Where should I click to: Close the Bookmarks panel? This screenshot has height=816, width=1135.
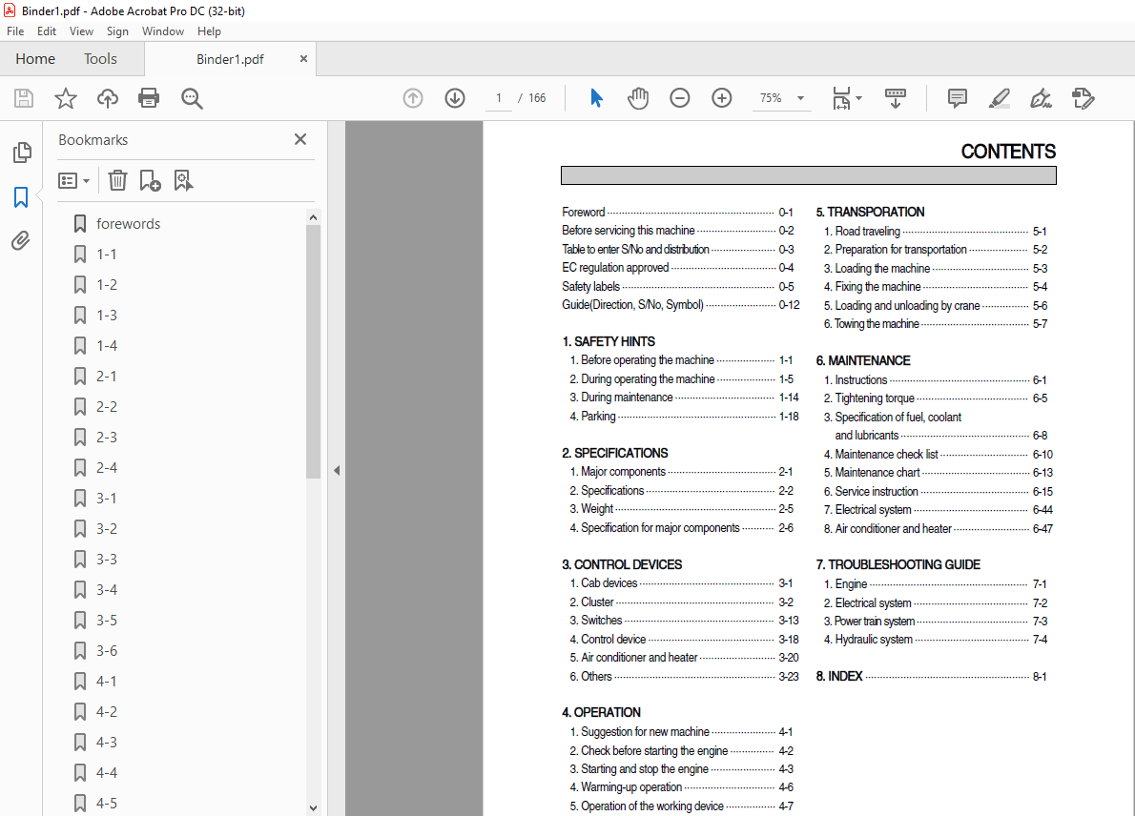click(x=300, y=139)
